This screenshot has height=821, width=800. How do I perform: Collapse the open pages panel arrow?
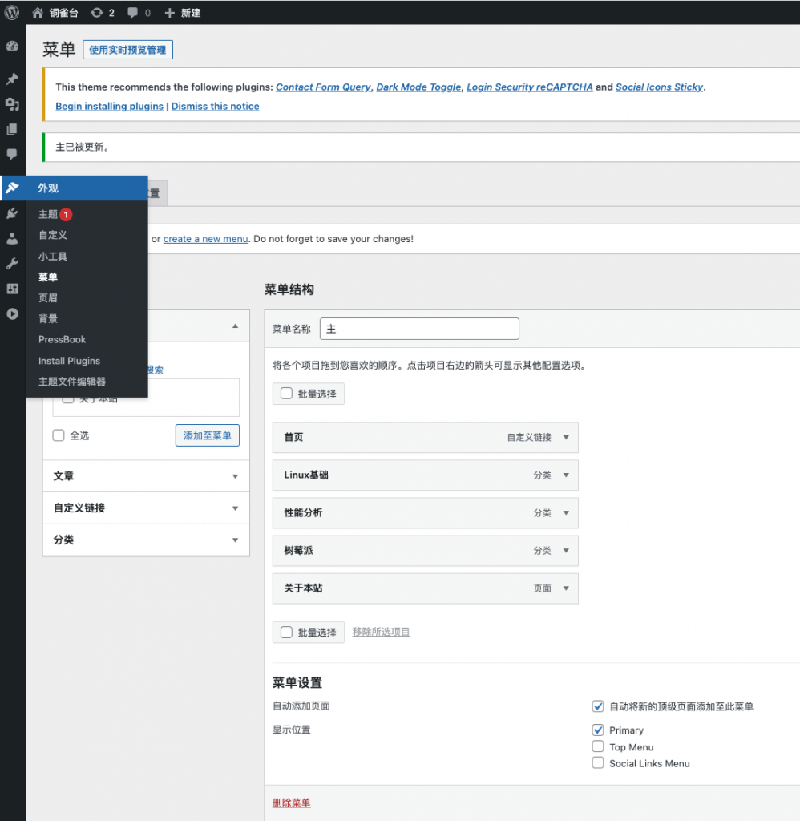[x=236, y=326]
